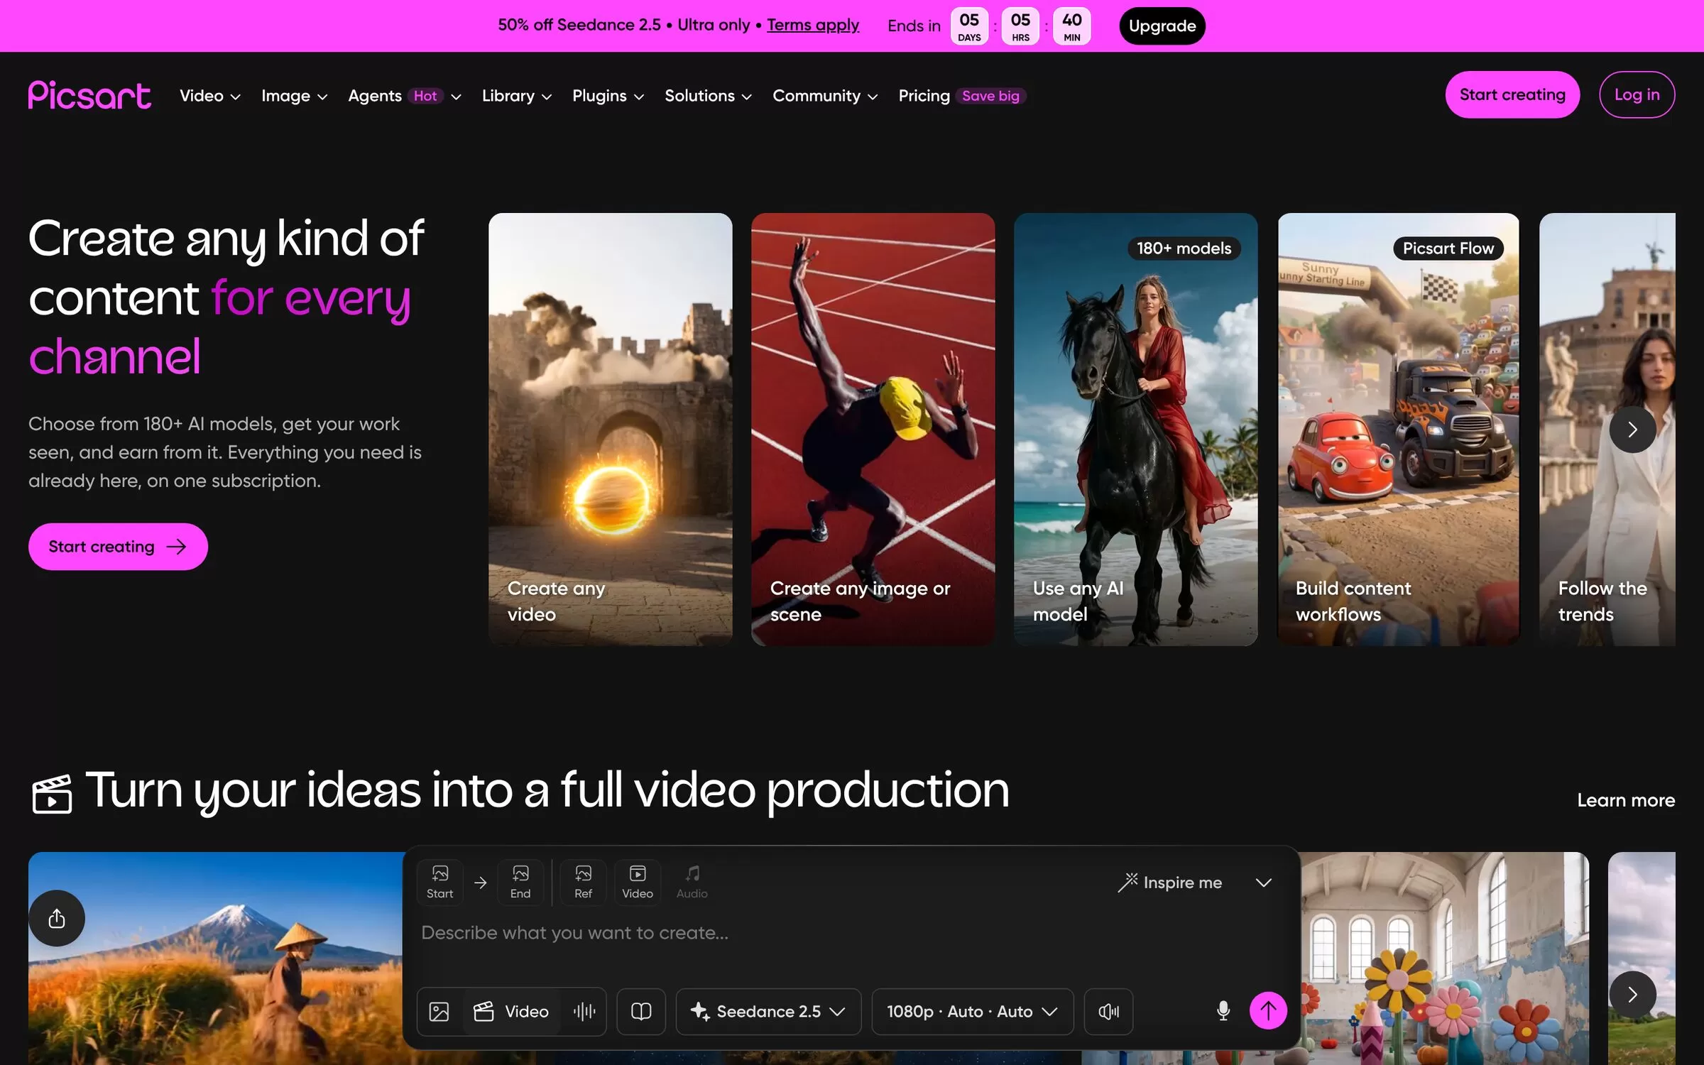1704x1065 pixels.
Task: Click the Describe what you want prompt field
Action: pos(852,933)
